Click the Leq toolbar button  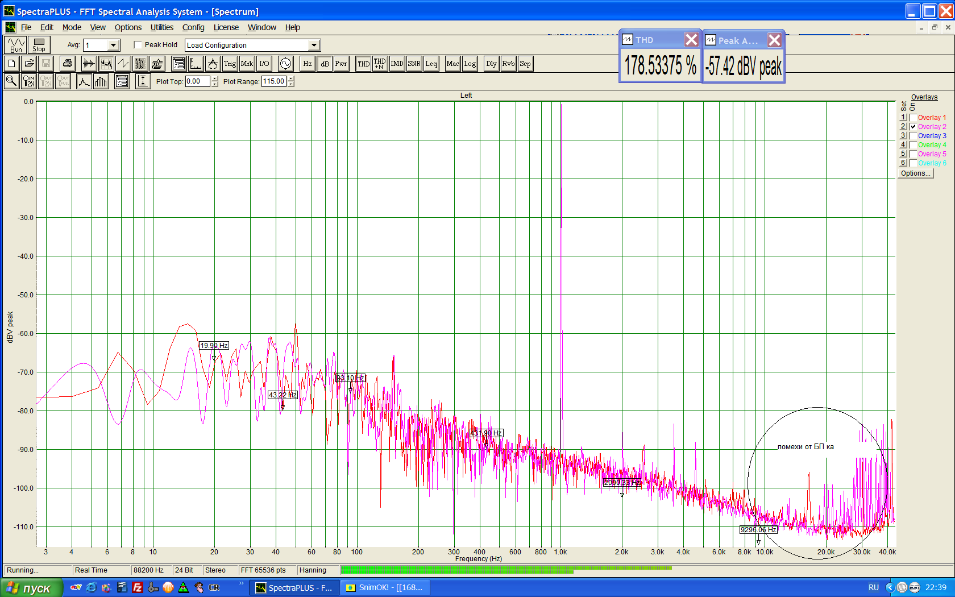(x=431, y=64)
